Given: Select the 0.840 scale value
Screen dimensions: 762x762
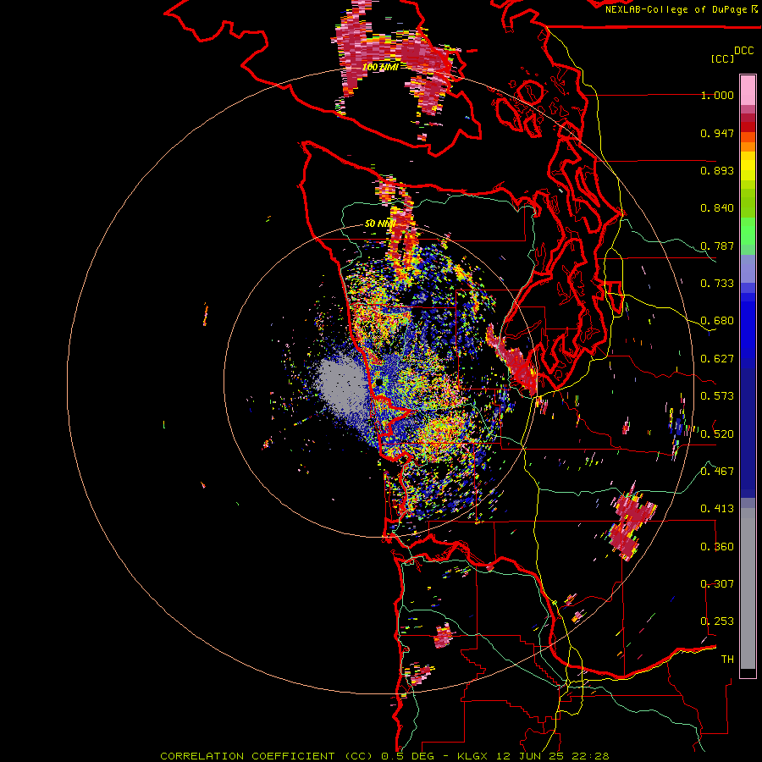Looking at the screenshot, I should point(717,208).
